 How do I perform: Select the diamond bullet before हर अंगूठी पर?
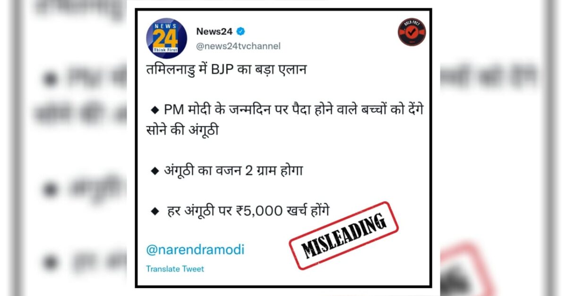pos(154,212)
